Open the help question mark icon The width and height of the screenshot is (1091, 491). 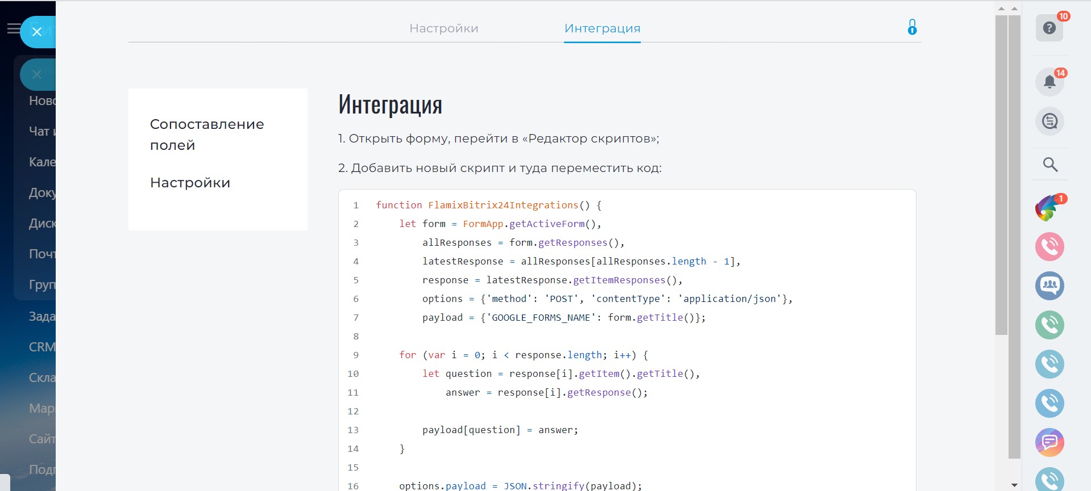point(1049,28)
